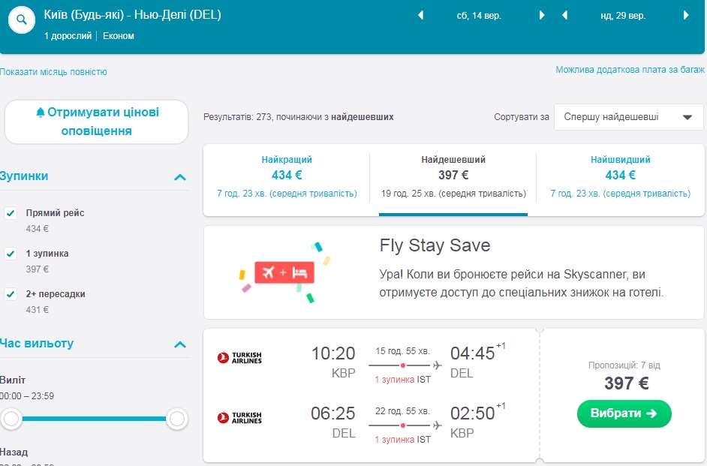Click Turkish Airlines logo on outbound flight
The image size is (707, 466).
pyautogui.click(x=239, y=357)
